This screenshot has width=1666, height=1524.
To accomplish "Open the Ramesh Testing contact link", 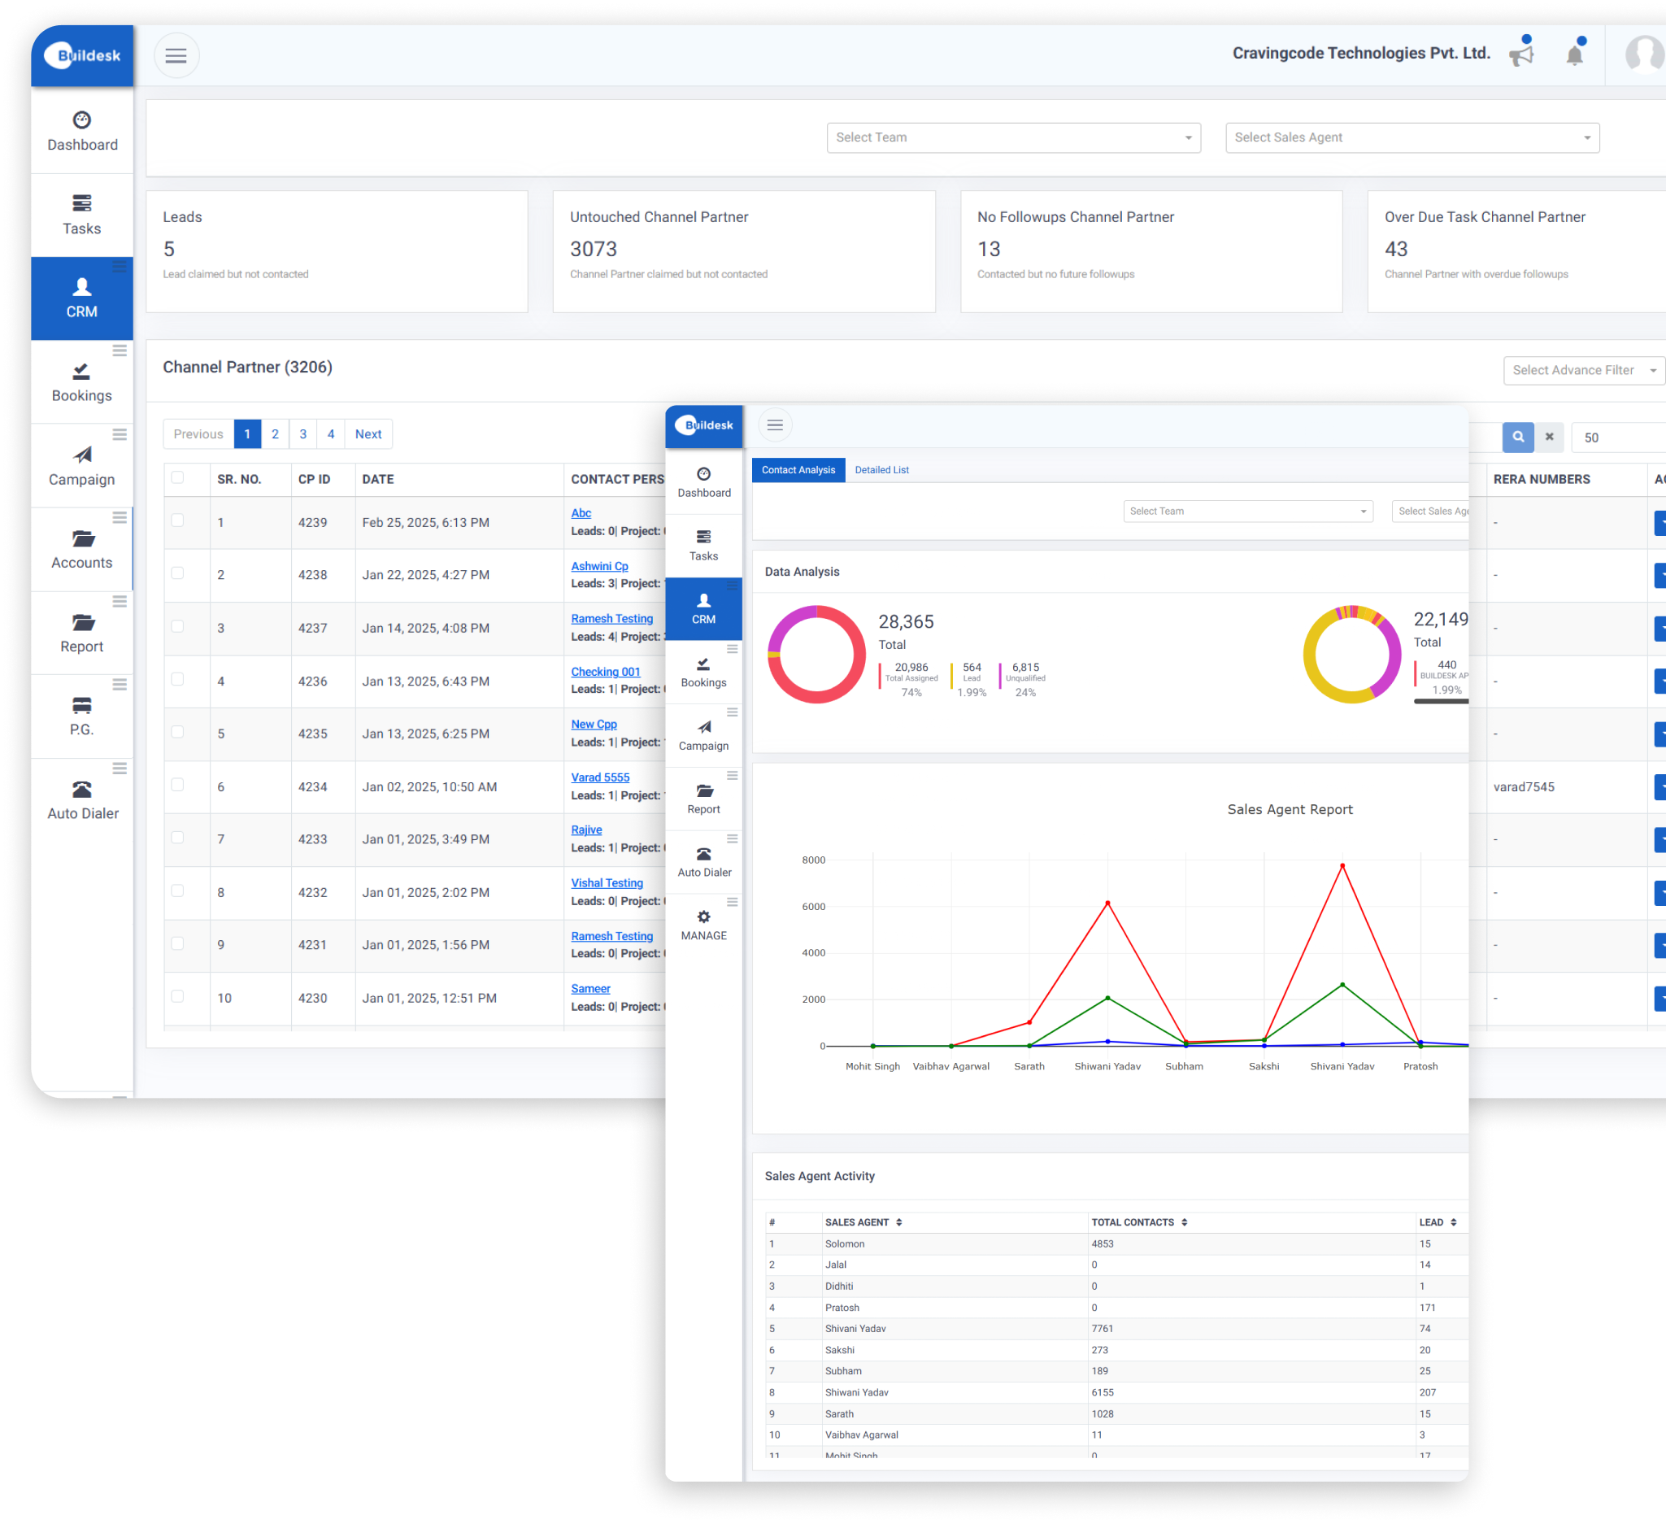I will coord(612,618).
